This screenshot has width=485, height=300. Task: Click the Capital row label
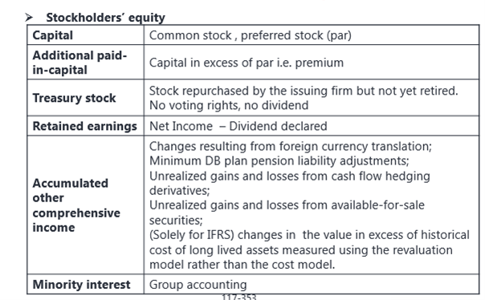coord(52,35)
